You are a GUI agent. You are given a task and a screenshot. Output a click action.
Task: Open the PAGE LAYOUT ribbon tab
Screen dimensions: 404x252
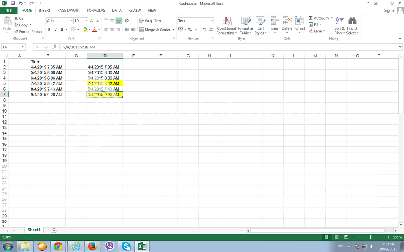pyautogui.click(x=68, y=11)
